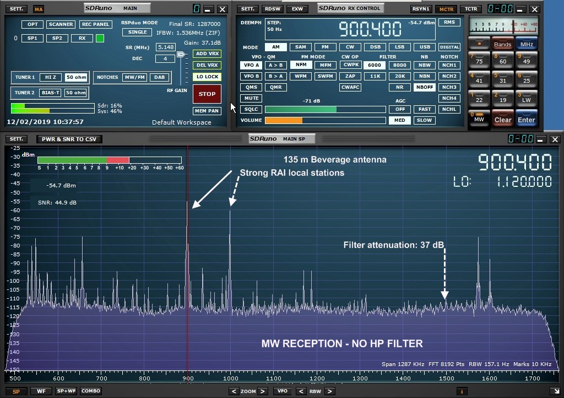Image resolution: width=564 pixels, height=398 pixels.
Task: Toggle MCTR in RX Control
Action: [x=446, y=9]
